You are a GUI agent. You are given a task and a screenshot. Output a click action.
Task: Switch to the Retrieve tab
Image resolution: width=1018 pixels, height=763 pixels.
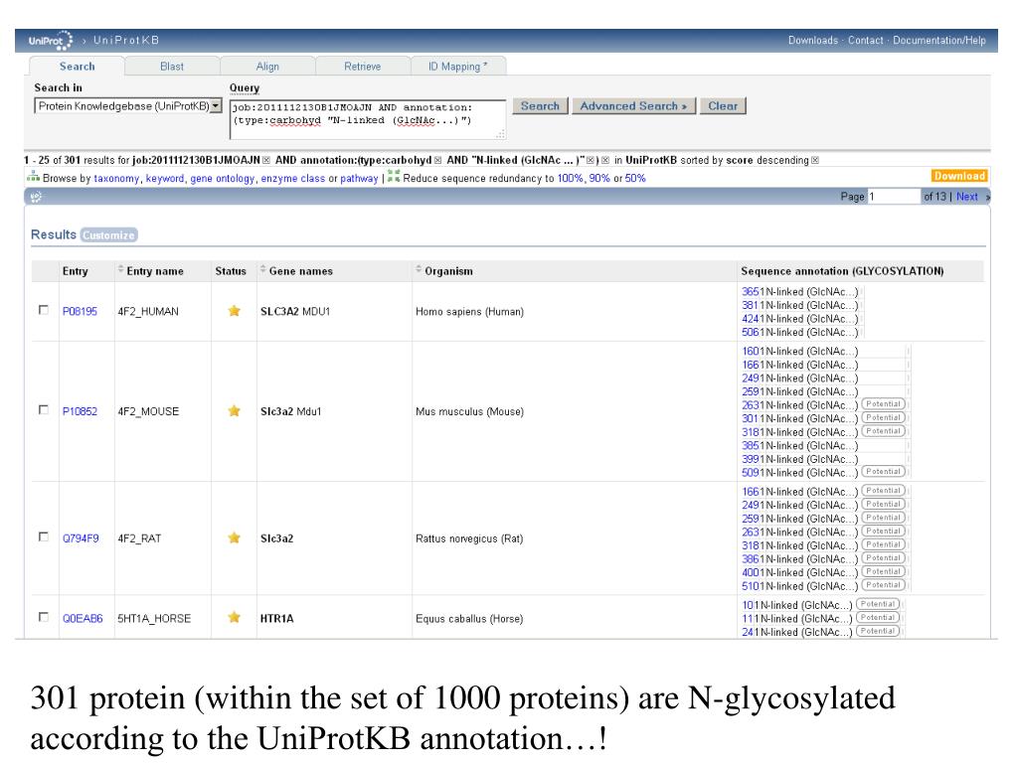coord(362,67)
